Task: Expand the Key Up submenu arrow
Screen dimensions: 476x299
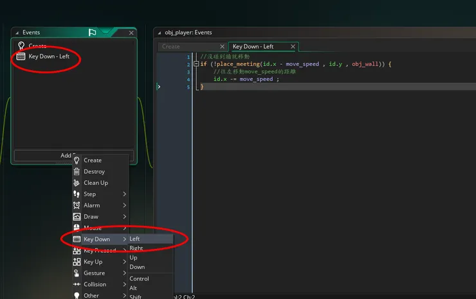Action: click(124, 261)
